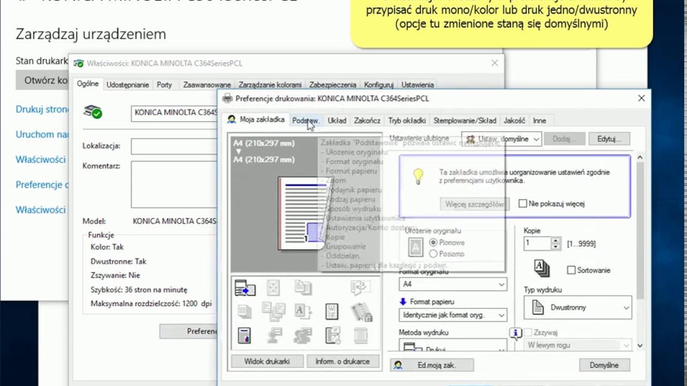Click the Komentarz text area

(x=174, y=184)
